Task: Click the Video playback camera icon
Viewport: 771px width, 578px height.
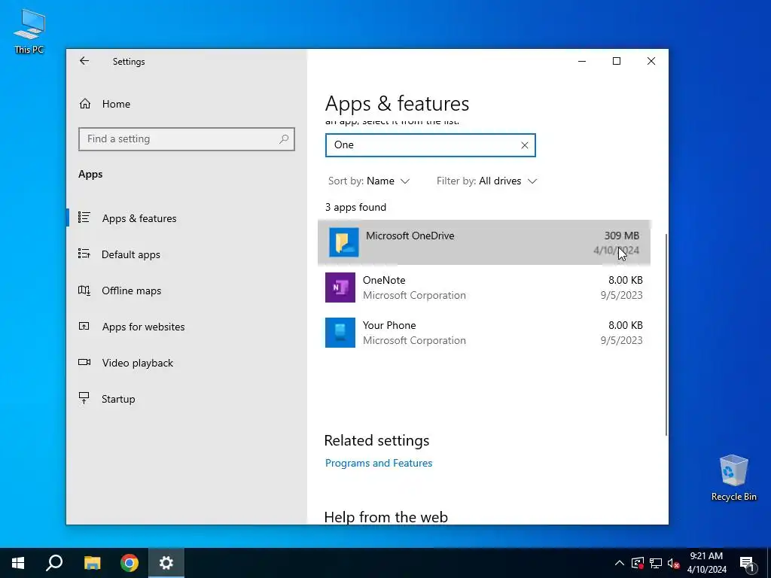Action: [x=84, y=362]
